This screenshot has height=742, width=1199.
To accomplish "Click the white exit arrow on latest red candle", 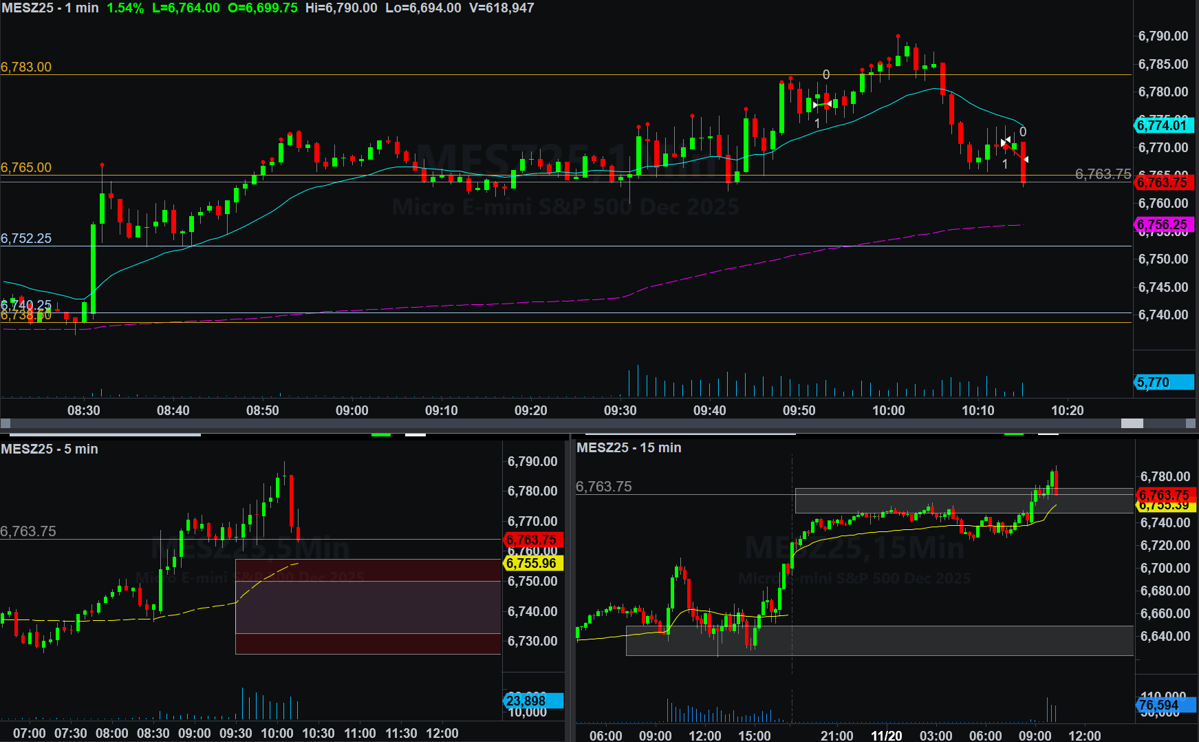I will (1026, 160).
